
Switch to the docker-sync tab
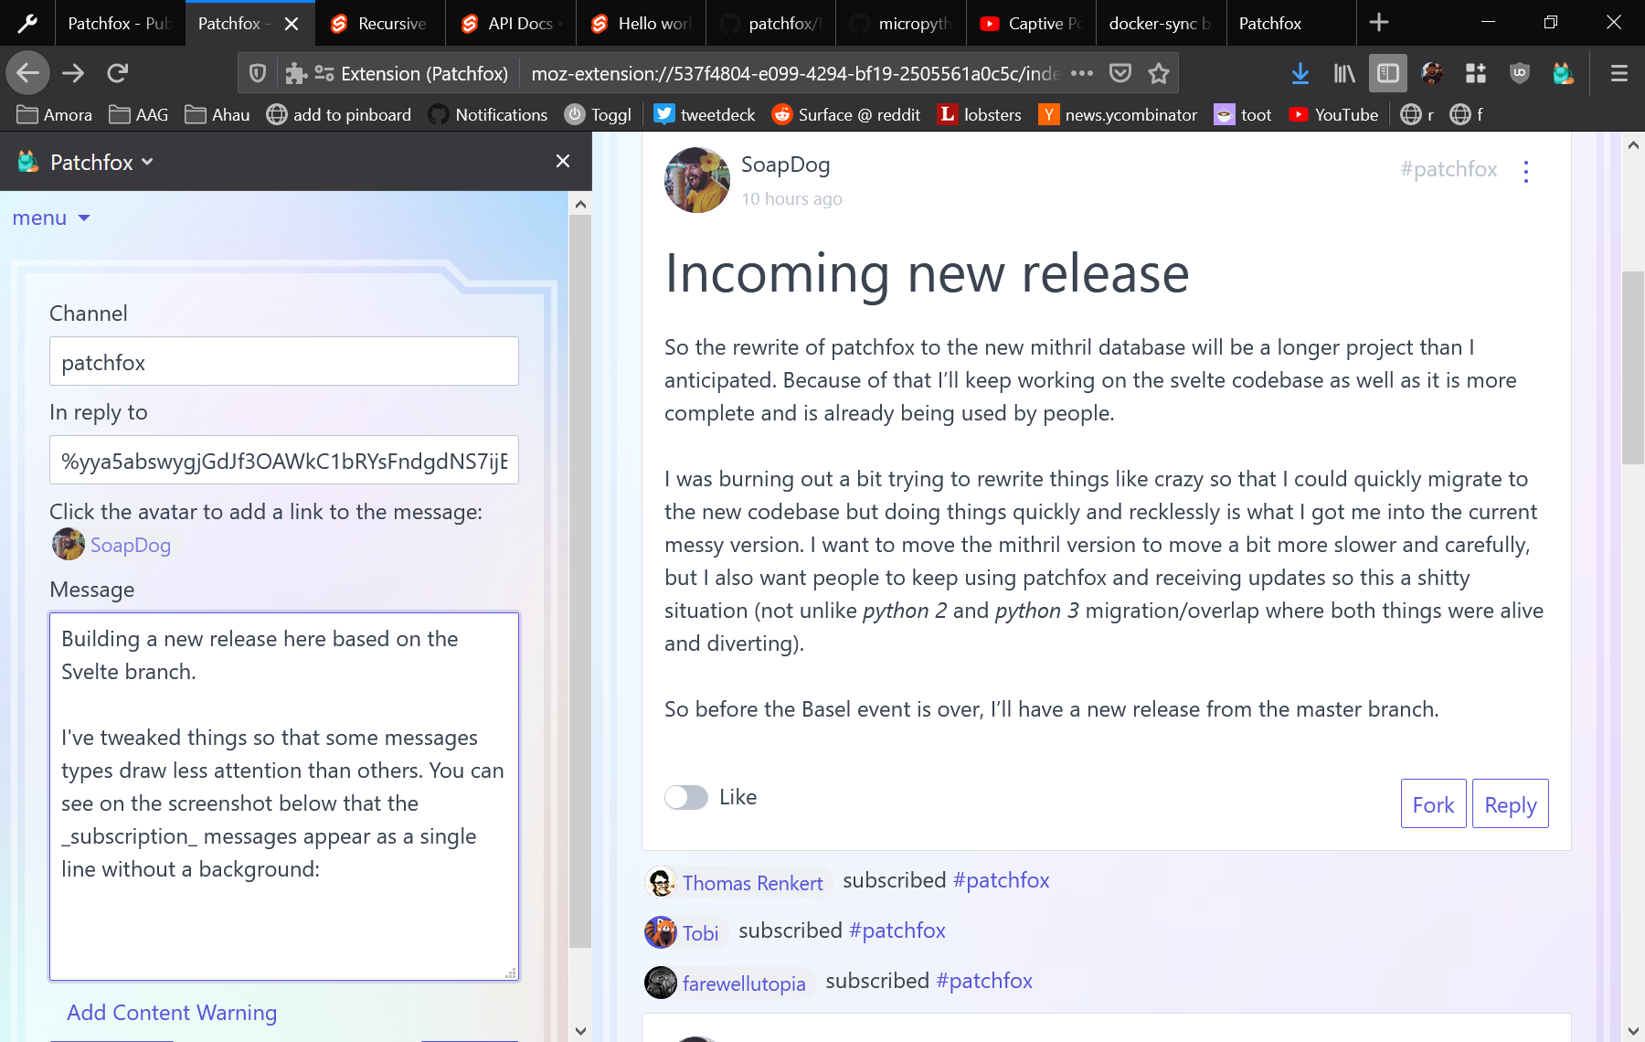click(1161, 23)
